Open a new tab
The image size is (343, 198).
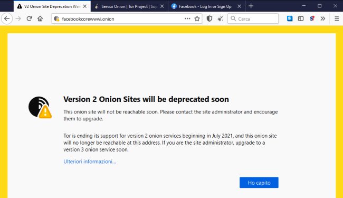coord(251,6)
